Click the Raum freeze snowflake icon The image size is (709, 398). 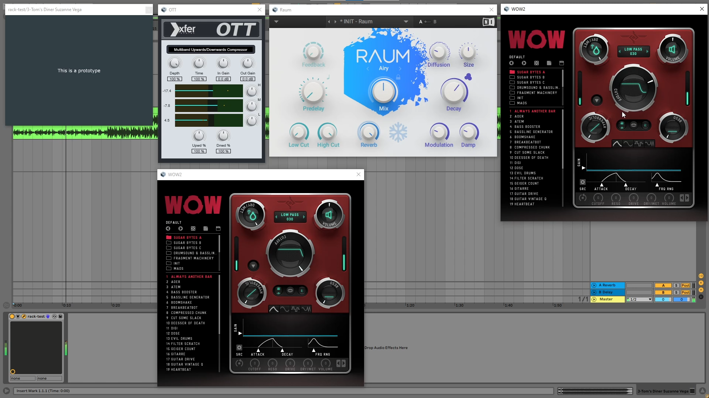click(x=398, y=133)
